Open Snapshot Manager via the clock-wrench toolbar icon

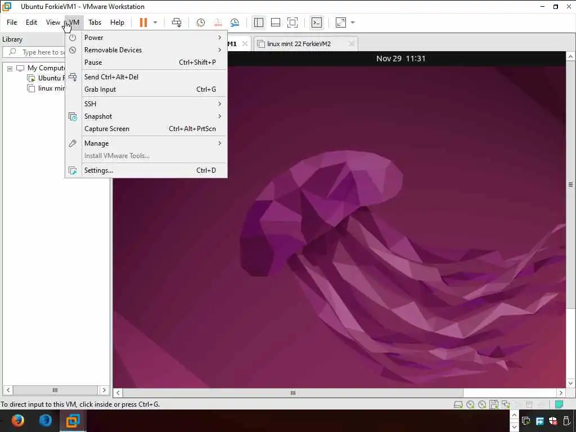click(235, 22)
